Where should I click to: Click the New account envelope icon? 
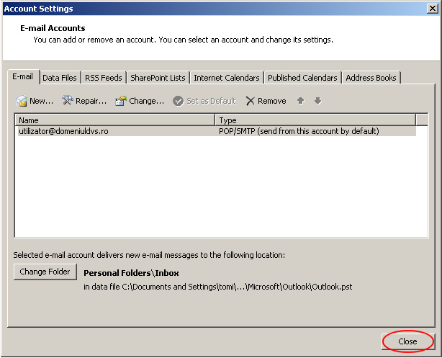pyautogui.click(x=22, y=101)
